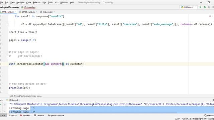Click on the 'start_time = time()' line
Screen dimensions: 214x120
(x=23, y=32)
